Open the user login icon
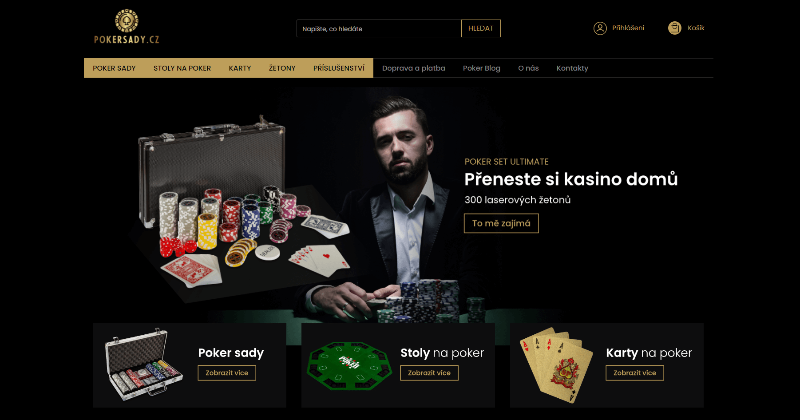This screenshot has height=420, width=800. click(600, 28)
